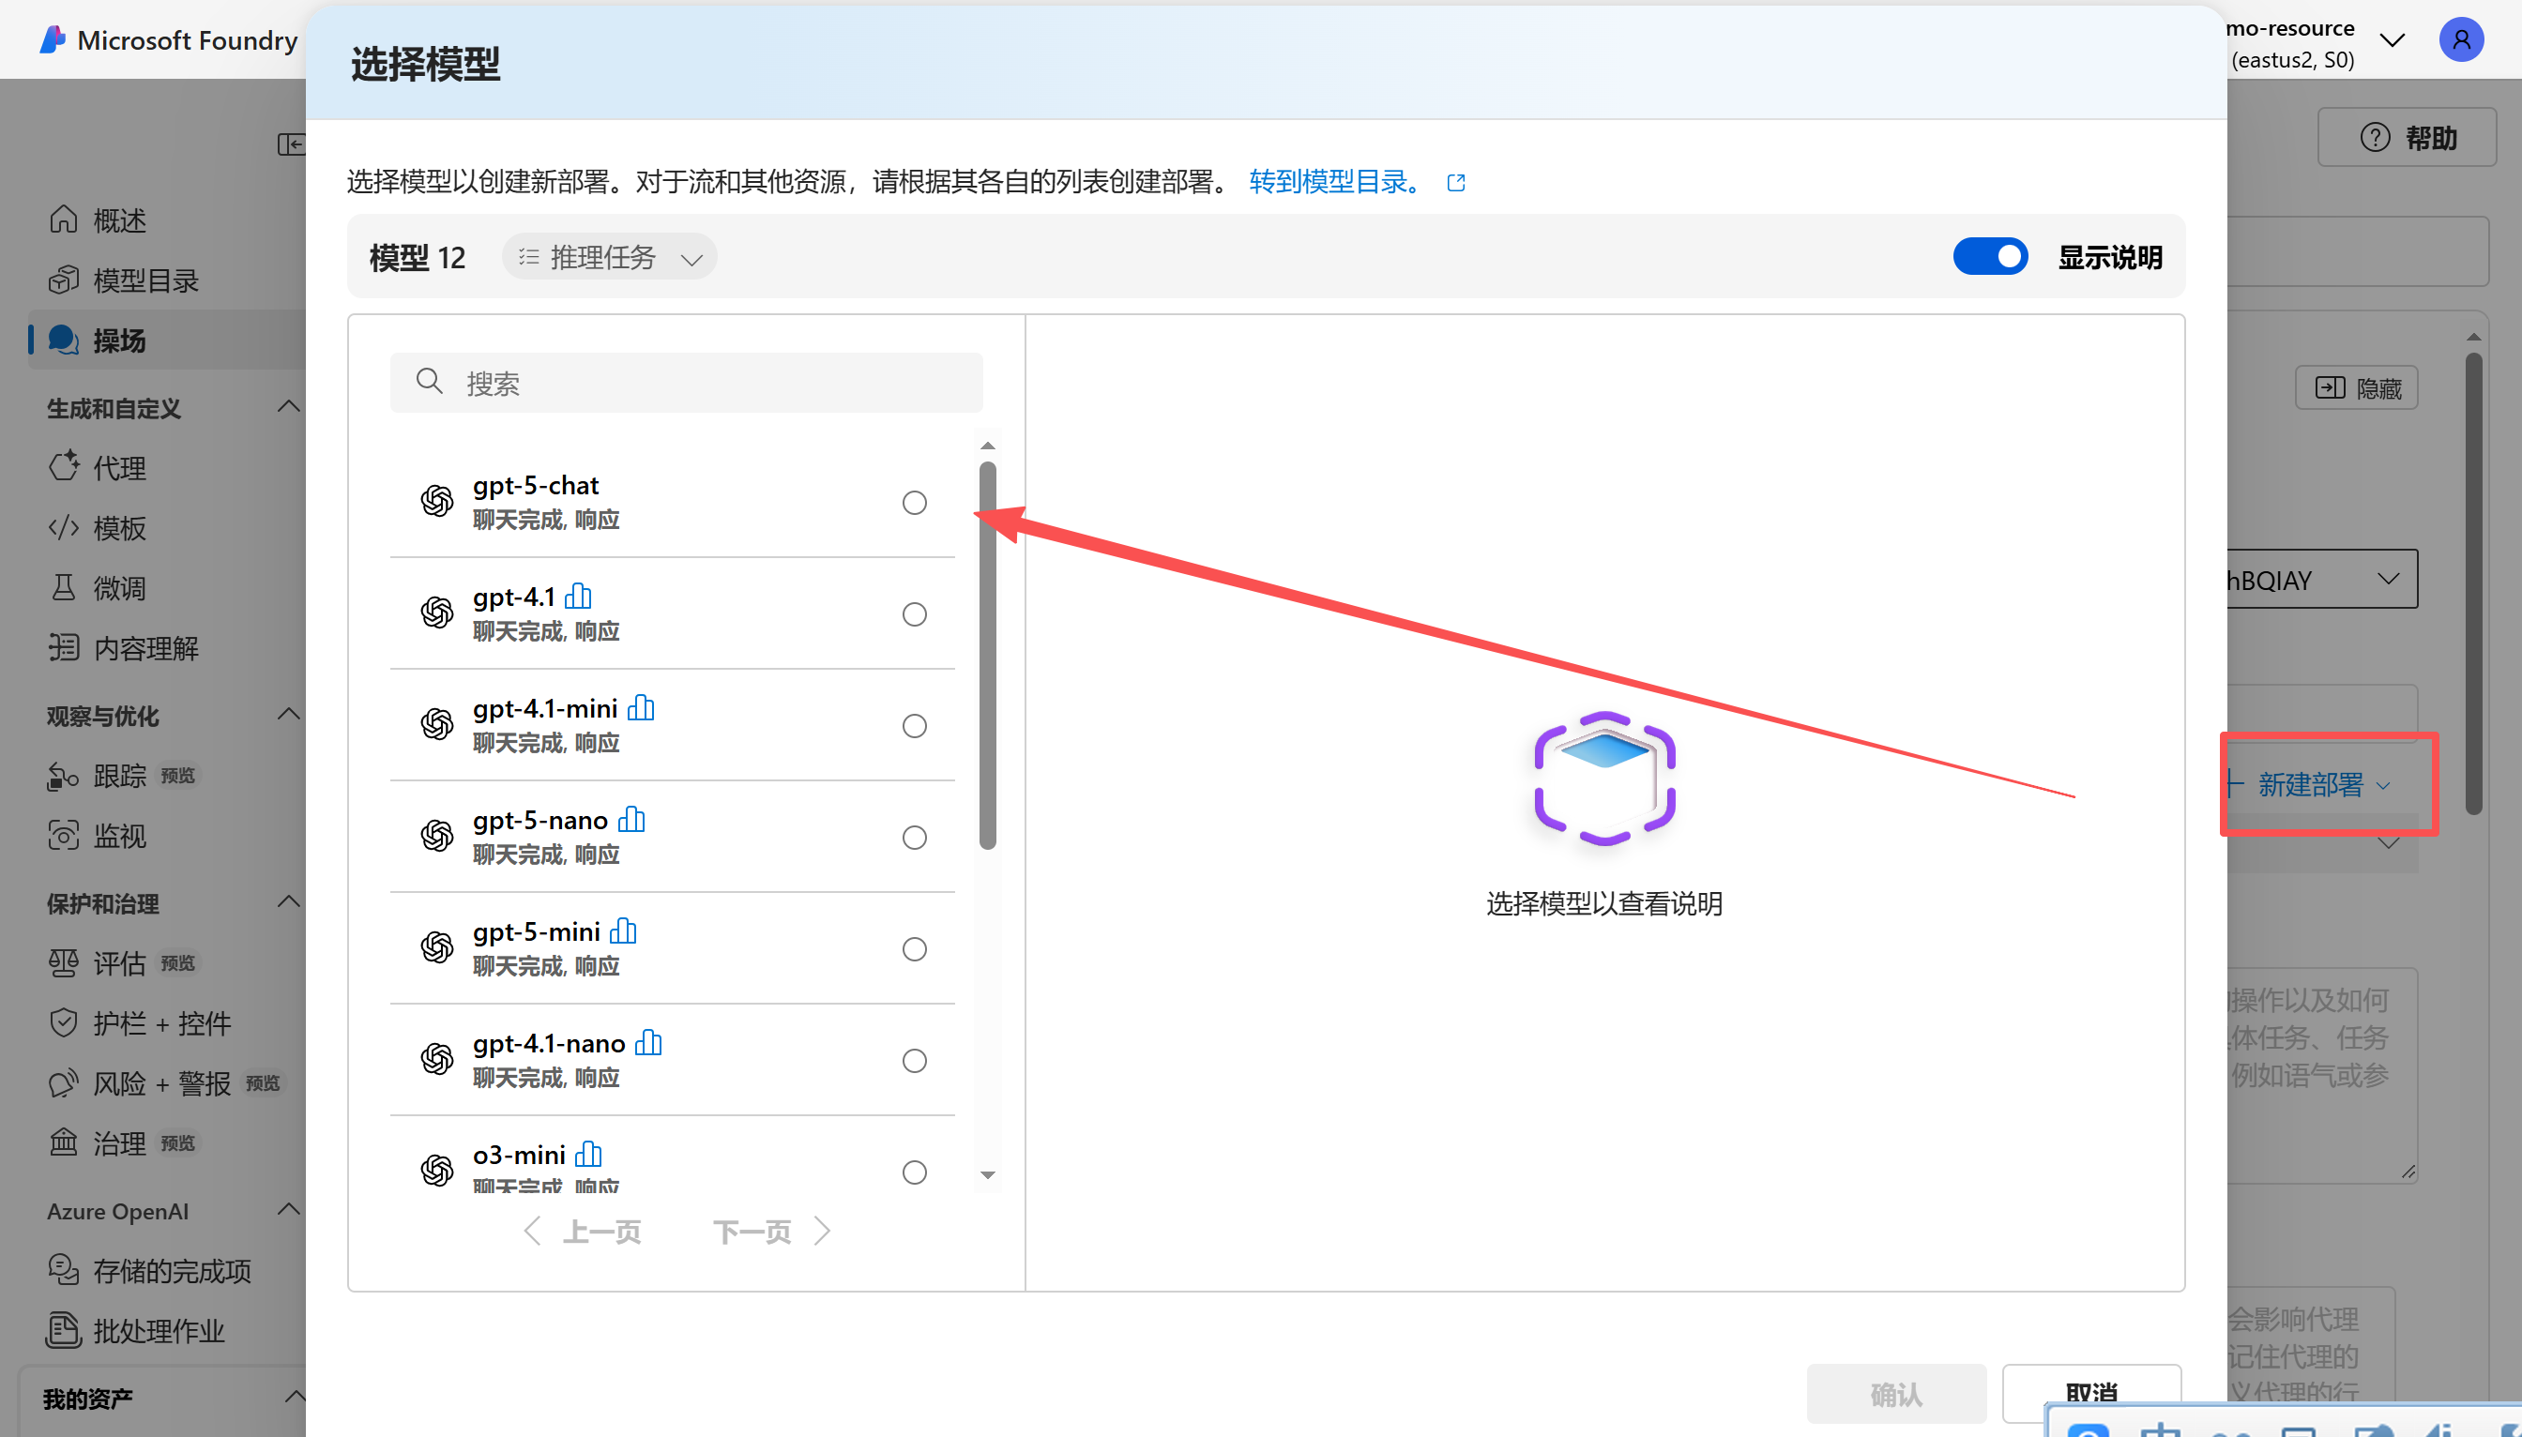
Task: Click the benchmark chart icon next to gpt-4.1
Action: coord(579,597)
